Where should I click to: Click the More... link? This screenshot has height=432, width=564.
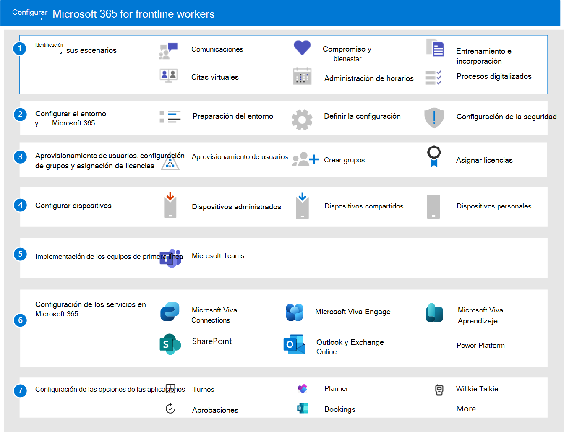469,409
